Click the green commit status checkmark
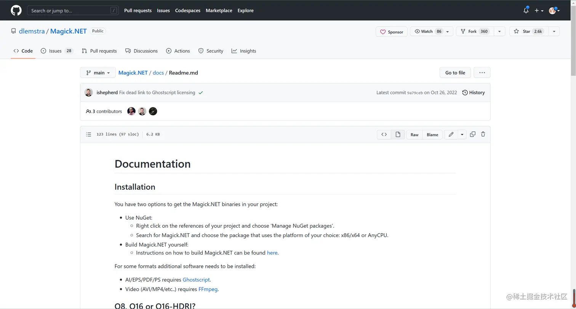This screenshot has height=309, width=576. coord(201,92)
